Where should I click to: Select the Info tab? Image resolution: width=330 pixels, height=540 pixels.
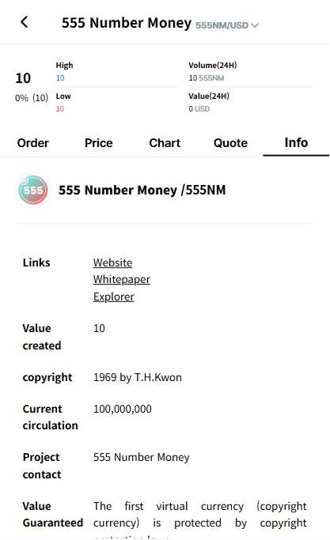296,142
